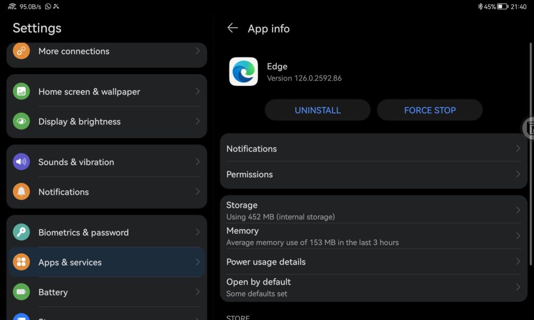This screenshot has height=320, width=534.
Task: Select the Home screen & wallpaper icon
Action: [x=21, y=91]
